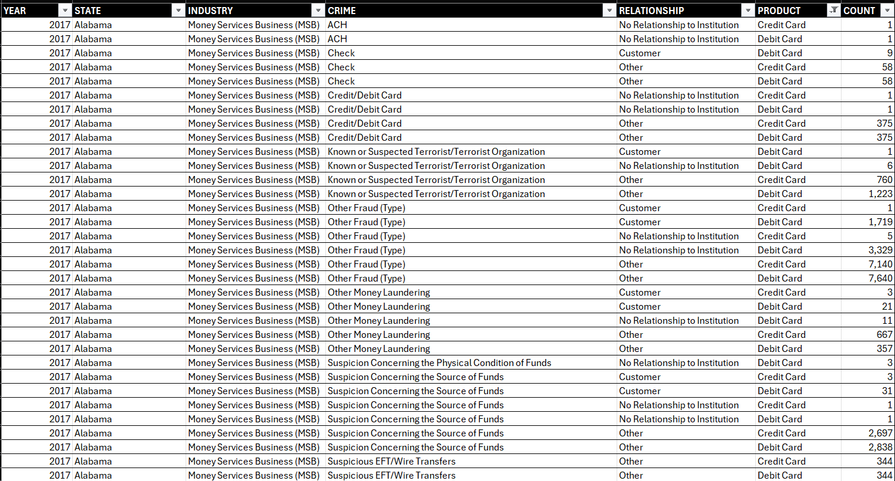
Task: Open the INDUSTRY column filter dropdown
Action: (318, 11)
